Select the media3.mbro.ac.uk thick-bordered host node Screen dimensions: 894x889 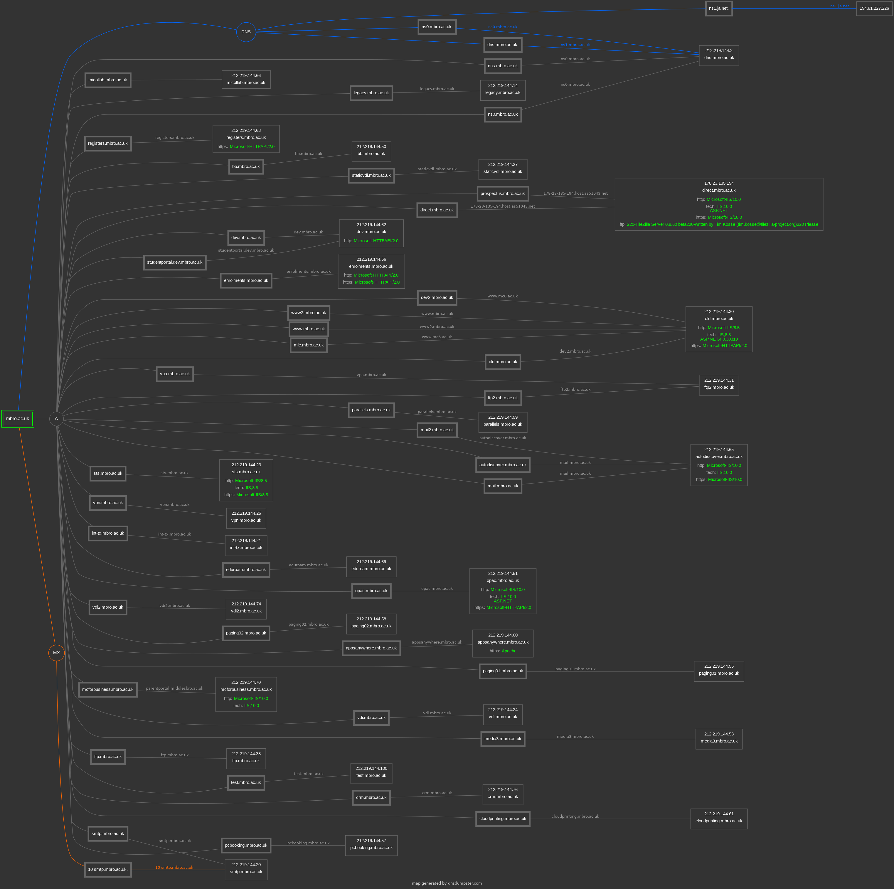[503, 739]
